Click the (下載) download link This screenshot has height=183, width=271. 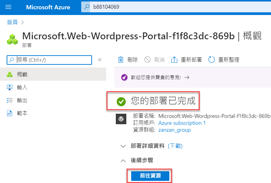click(x=175, y=146)
